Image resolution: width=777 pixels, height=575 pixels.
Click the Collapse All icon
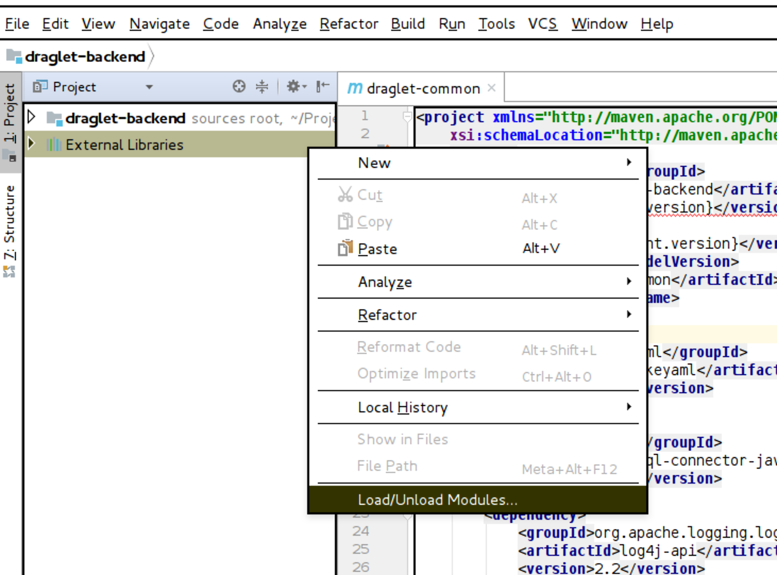262,86
